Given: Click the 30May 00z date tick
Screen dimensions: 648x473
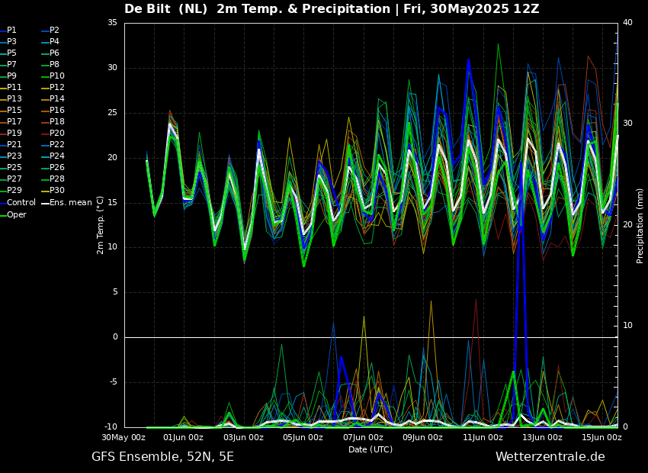Looking at the screenshot, I should (x=124, y=438).
